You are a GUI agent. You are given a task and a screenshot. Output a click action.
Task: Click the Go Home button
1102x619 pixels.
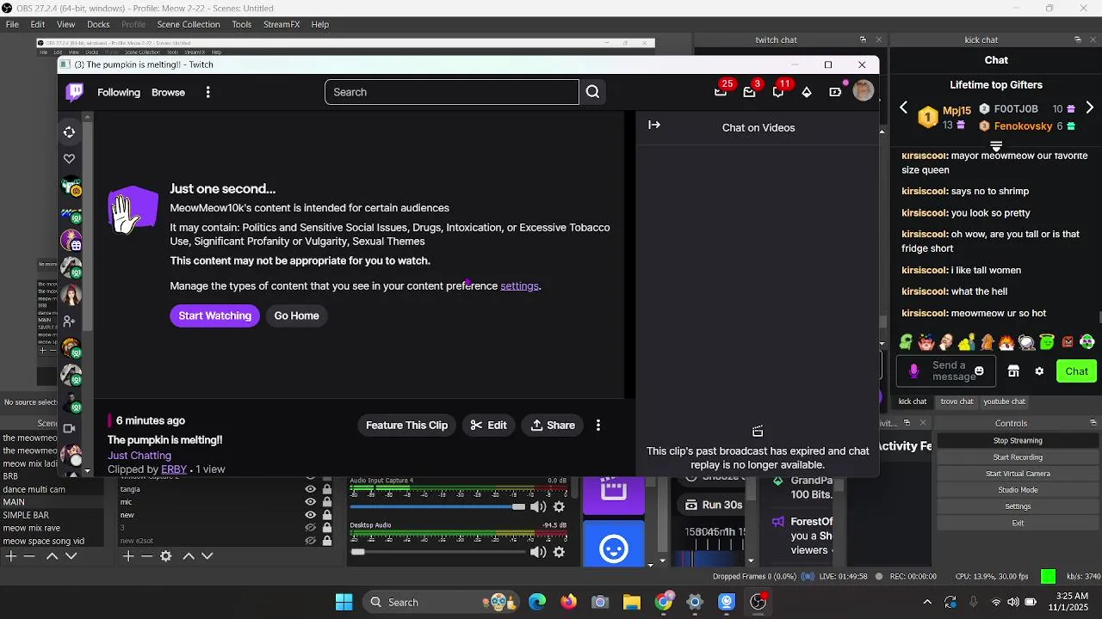coord(296,316)
